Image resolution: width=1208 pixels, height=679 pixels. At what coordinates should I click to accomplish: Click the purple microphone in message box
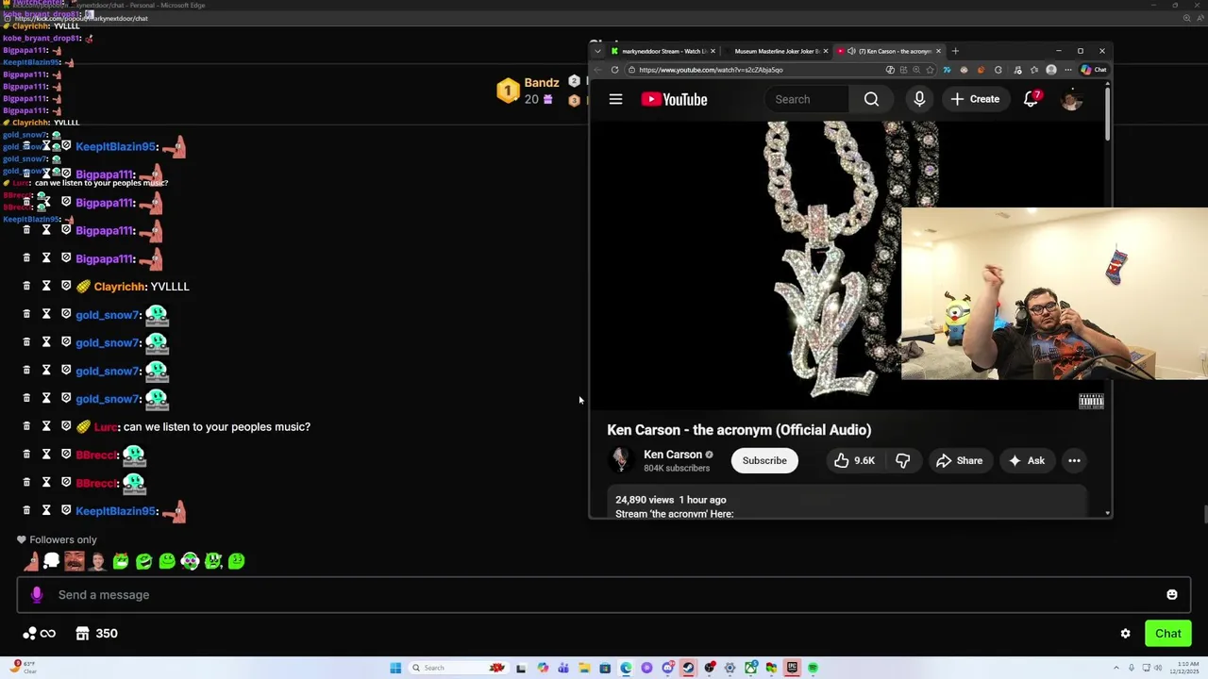click(x=37, y=594)
